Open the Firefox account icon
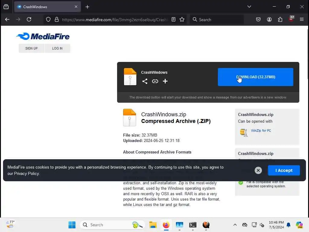Screen dimensions: 309x232 pos(269,19)
